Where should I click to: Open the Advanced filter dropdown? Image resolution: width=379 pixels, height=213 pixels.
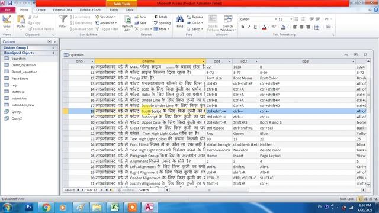(x=106, y=23)
